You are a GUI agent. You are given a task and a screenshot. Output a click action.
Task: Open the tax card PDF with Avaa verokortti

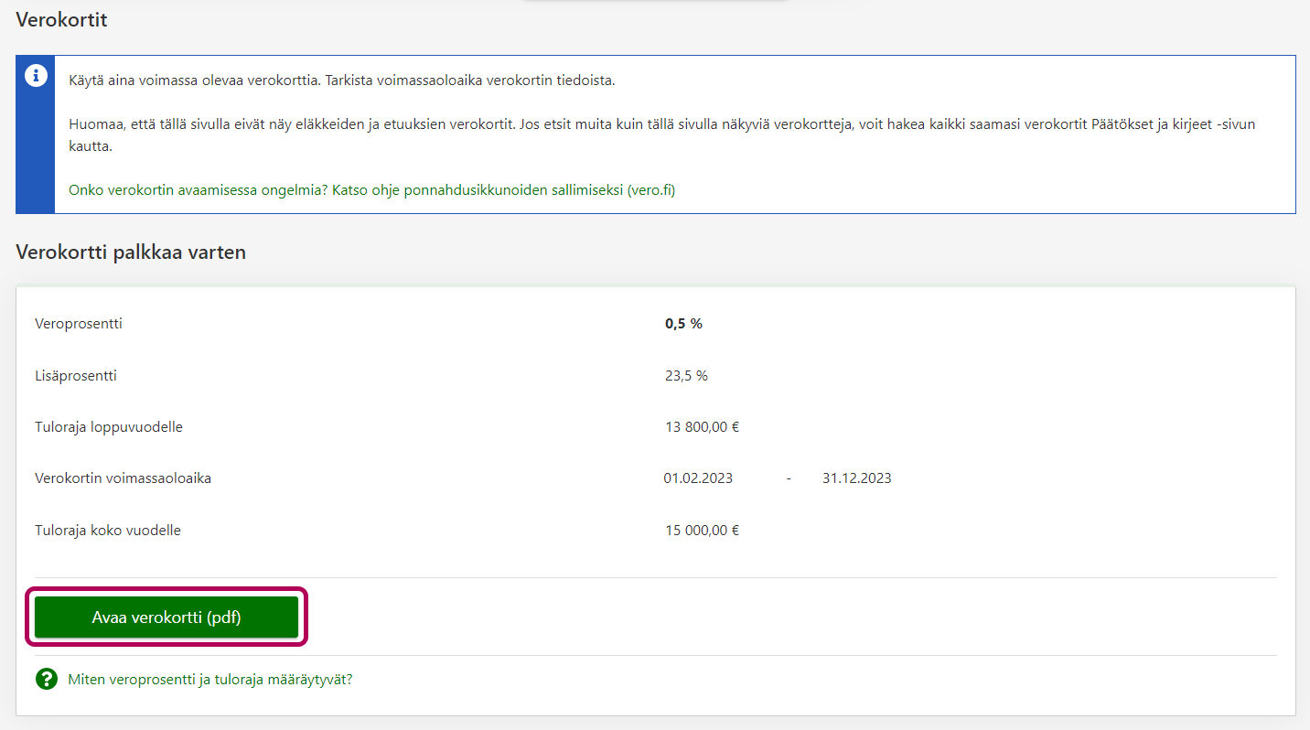coord(166,617)
